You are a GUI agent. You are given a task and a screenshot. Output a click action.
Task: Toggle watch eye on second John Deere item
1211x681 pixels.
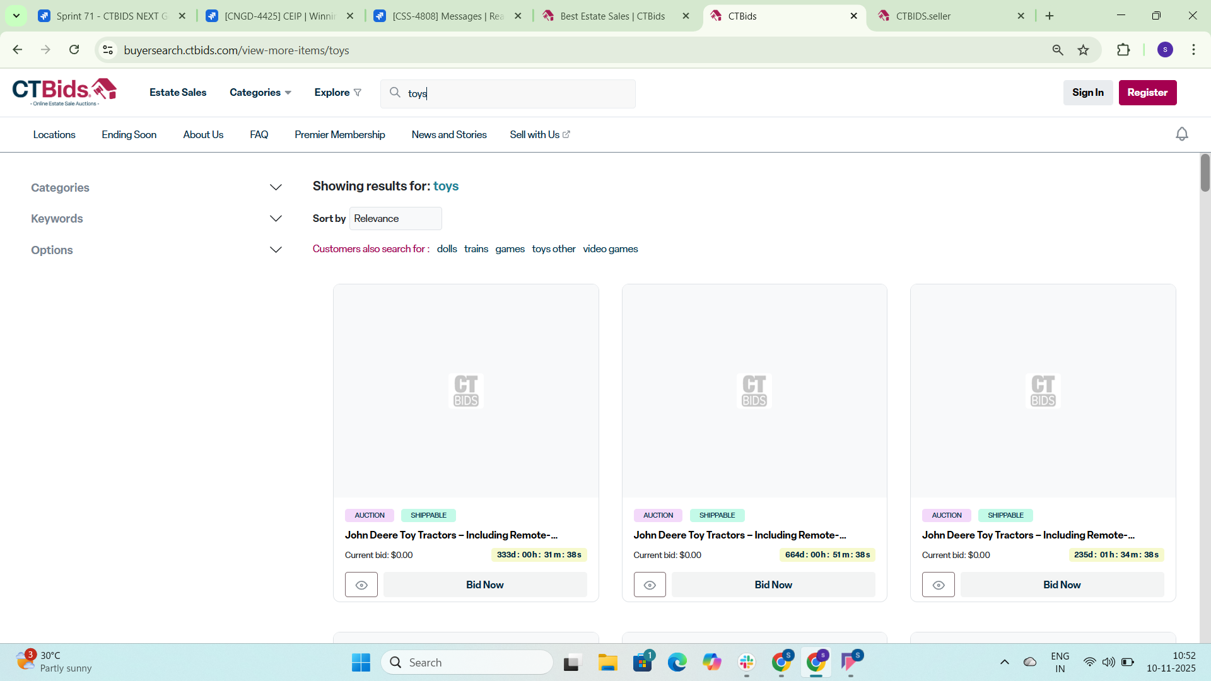point(650,585)
